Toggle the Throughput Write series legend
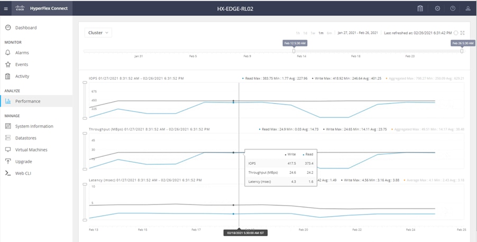This screenshot has height=242, width=477. coord(355,129)
